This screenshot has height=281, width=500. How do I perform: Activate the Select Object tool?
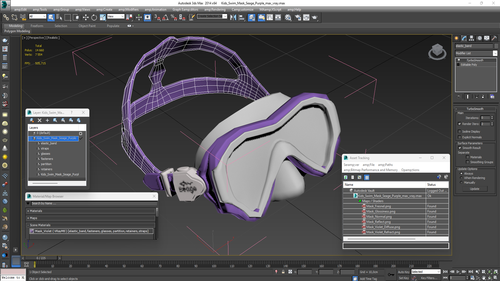[x=51, y=17]
